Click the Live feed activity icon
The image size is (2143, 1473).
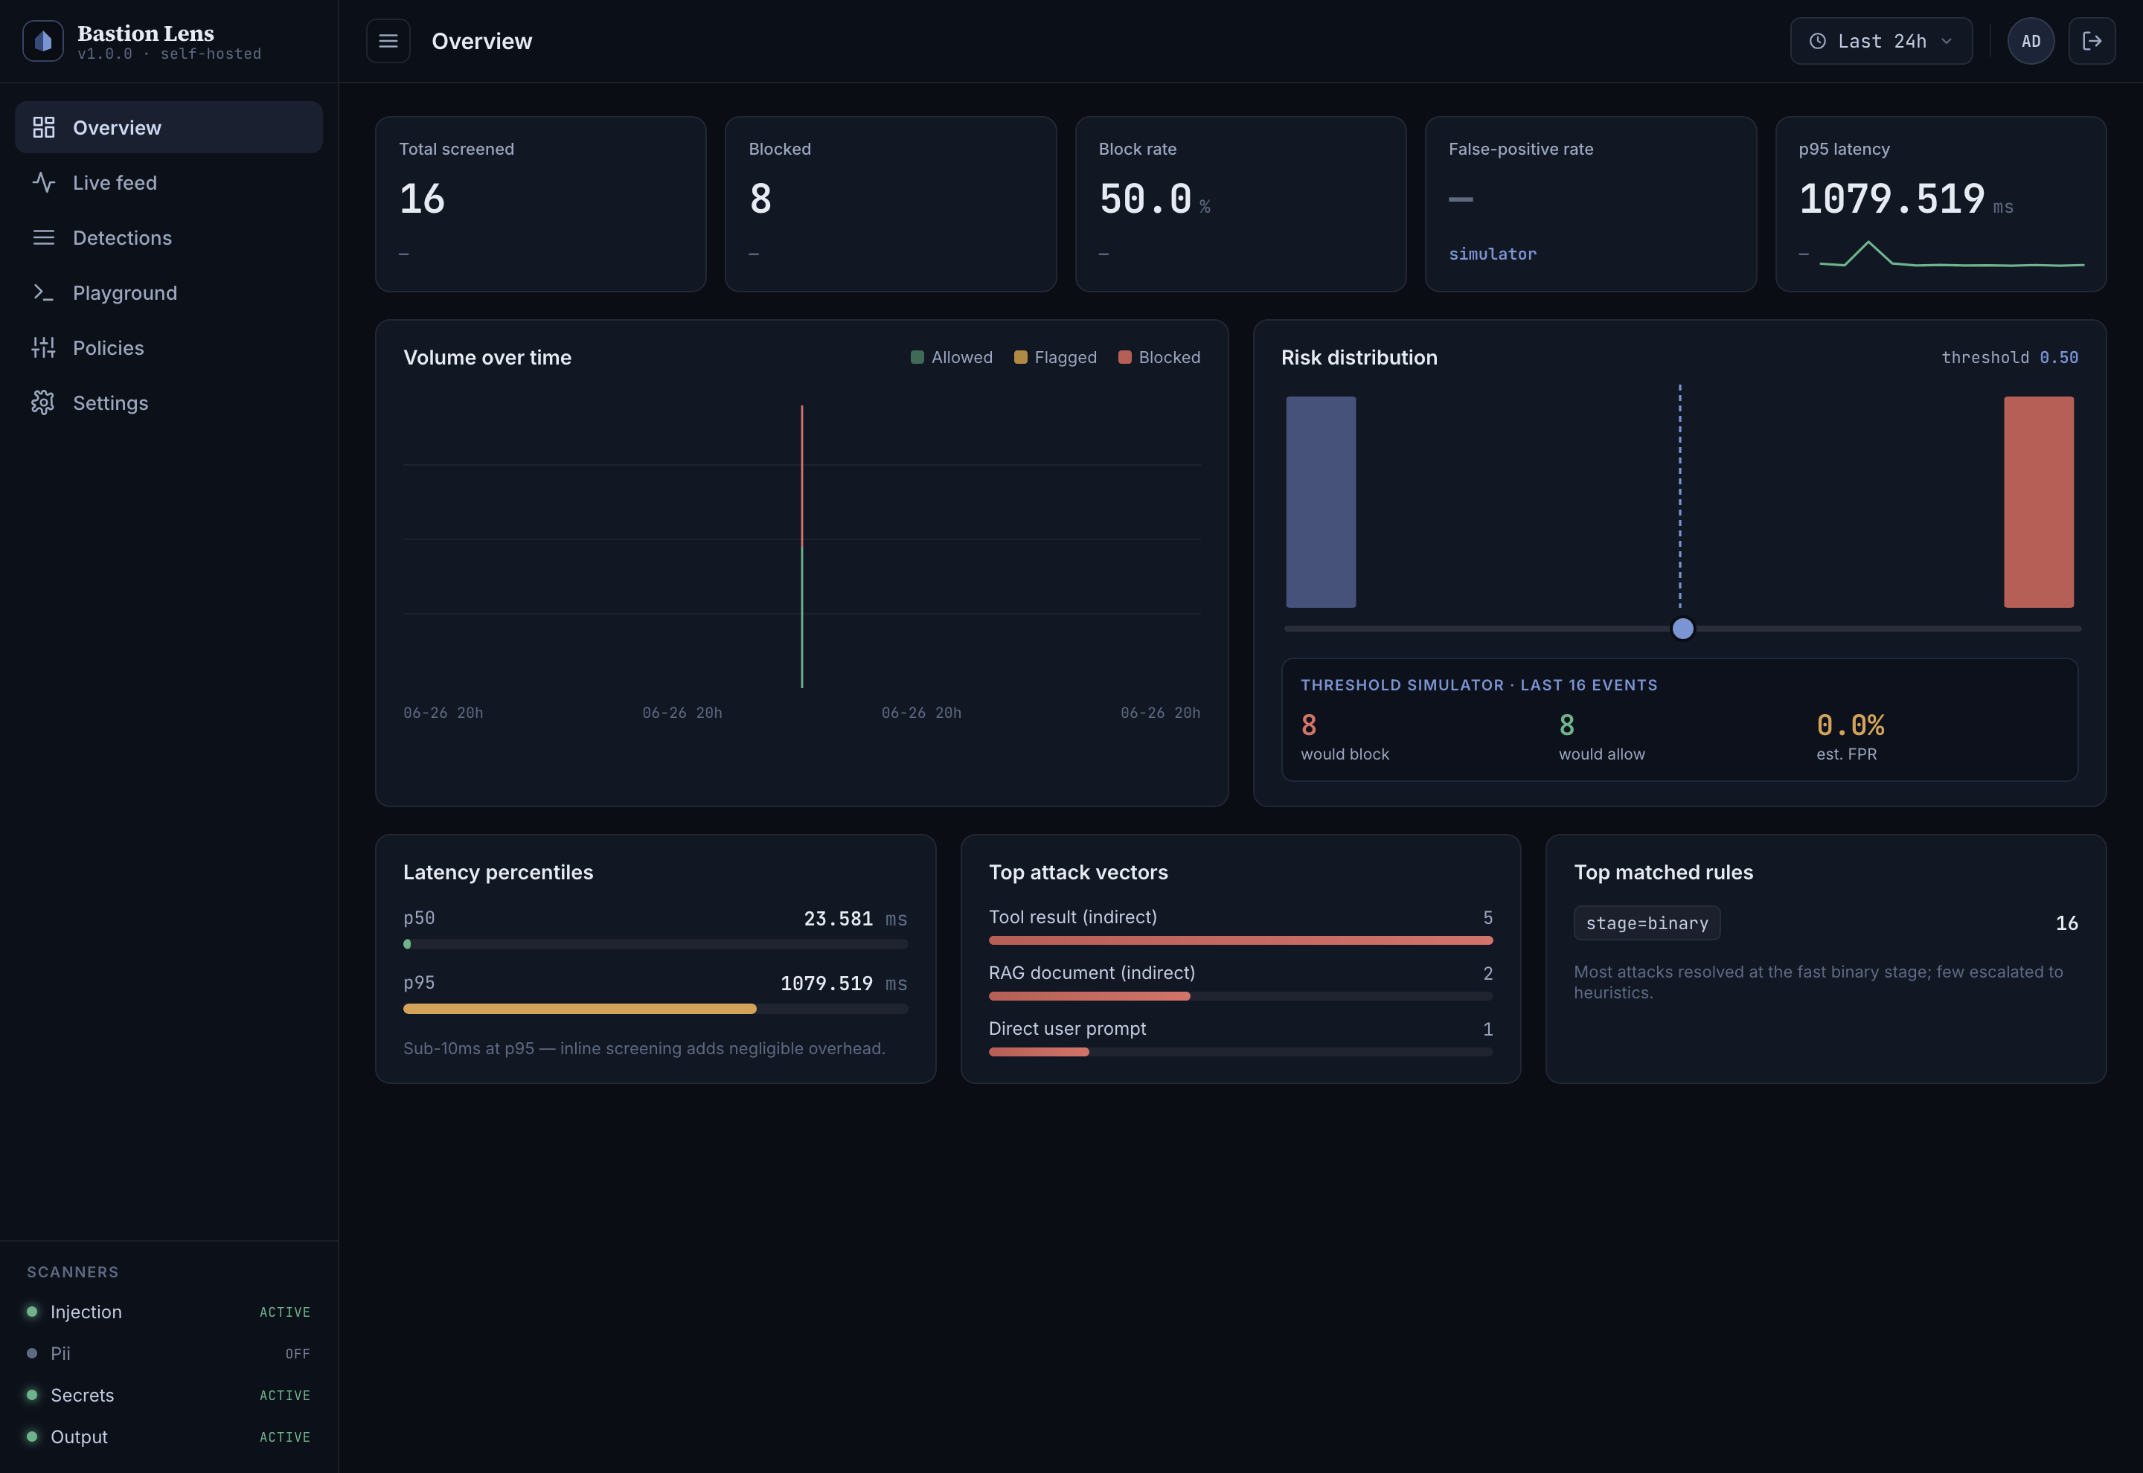click(x=43, y=183)
